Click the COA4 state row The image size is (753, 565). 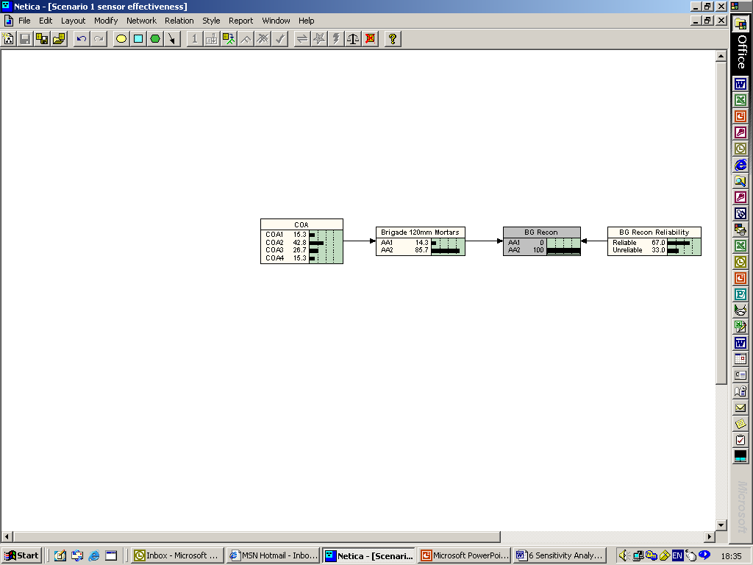pos(301,258)
